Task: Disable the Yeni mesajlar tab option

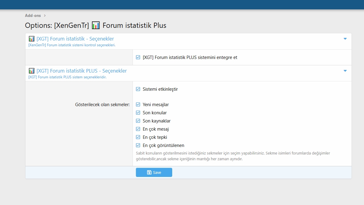Action: (138, 105)
